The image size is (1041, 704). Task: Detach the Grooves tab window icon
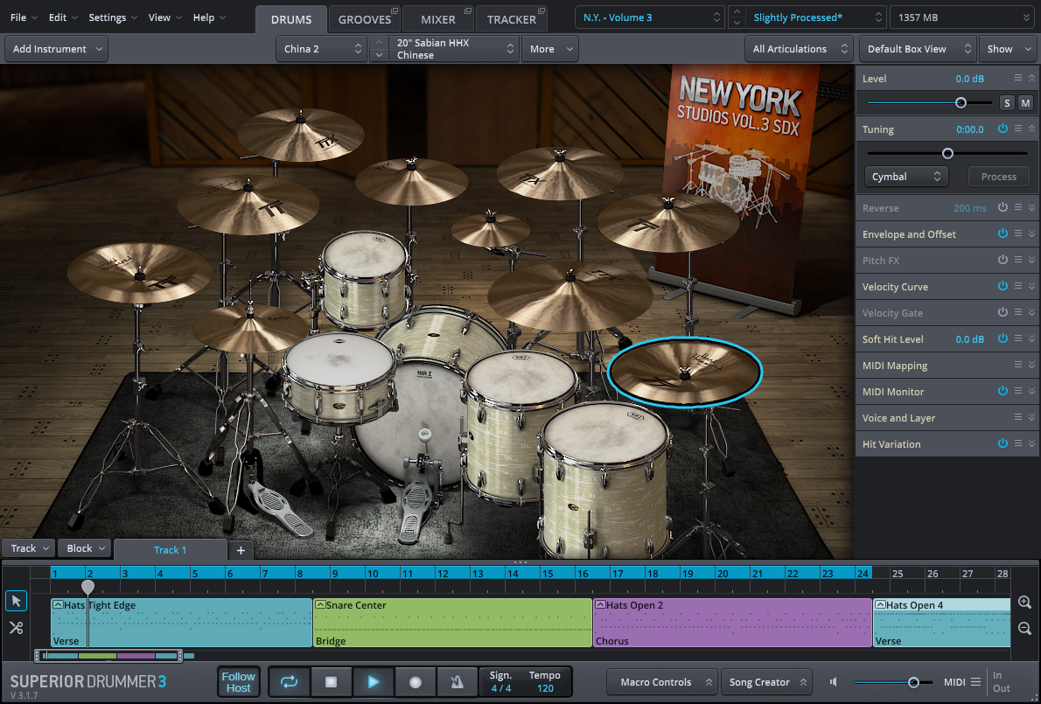pos(395,10)
